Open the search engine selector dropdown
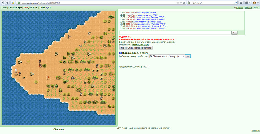The width and height of the screenshot is (260, 134). pos(190,3)
